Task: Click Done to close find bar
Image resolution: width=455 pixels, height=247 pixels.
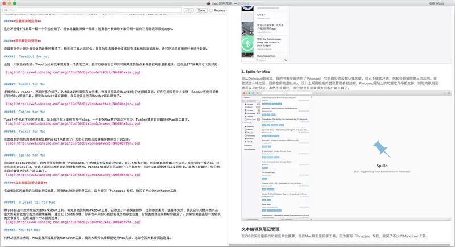Action: 201,10
